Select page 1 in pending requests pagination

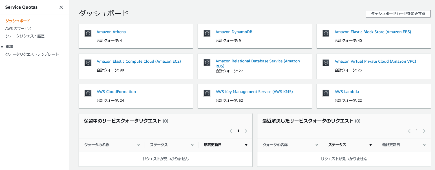tap(238, 131)
